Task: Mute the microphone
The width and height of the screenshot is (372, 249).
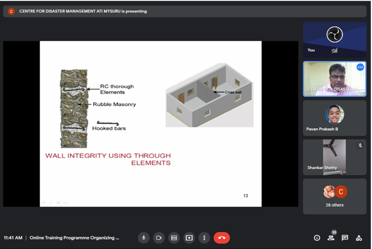Action: [143, 238]
